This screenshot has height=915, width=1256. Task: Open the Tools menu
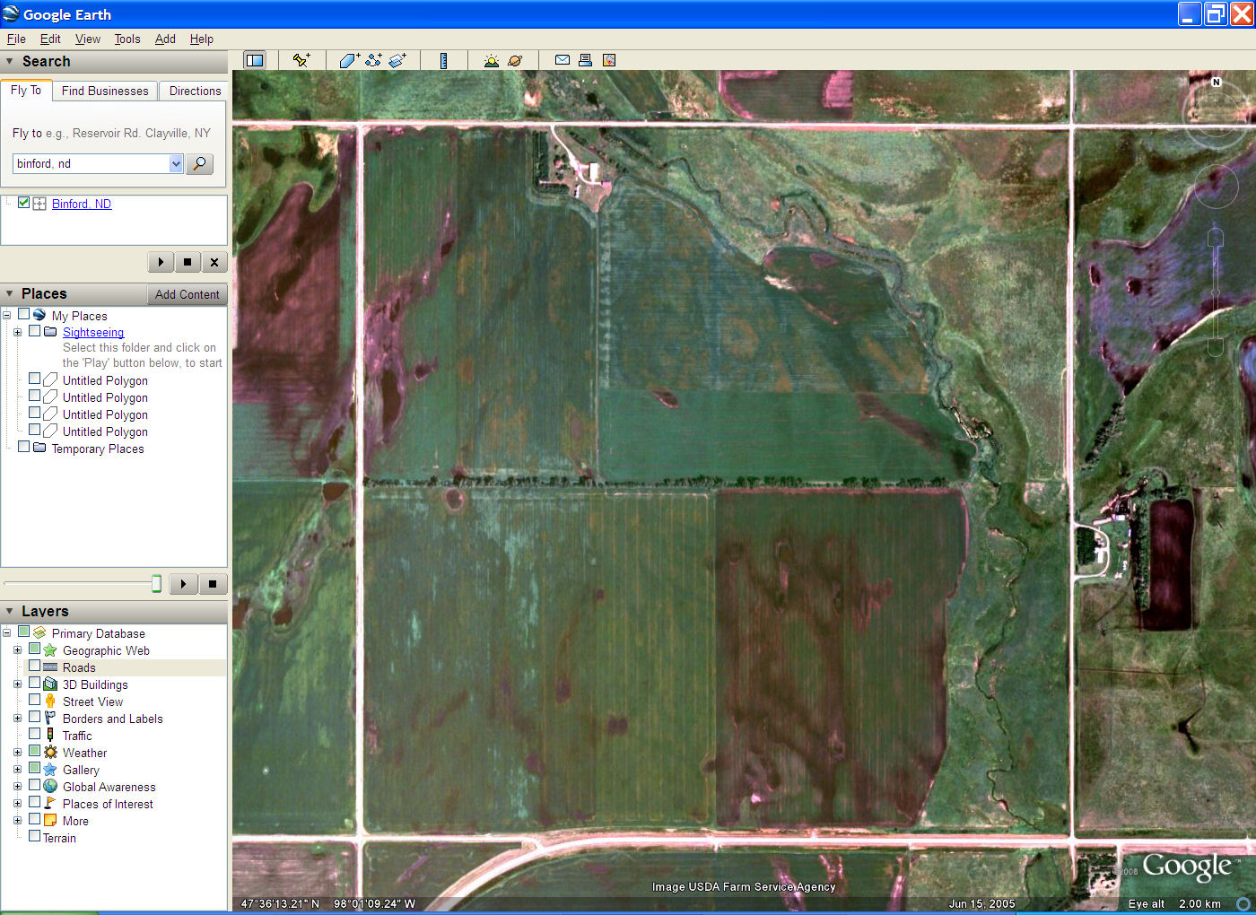[127, 39]
